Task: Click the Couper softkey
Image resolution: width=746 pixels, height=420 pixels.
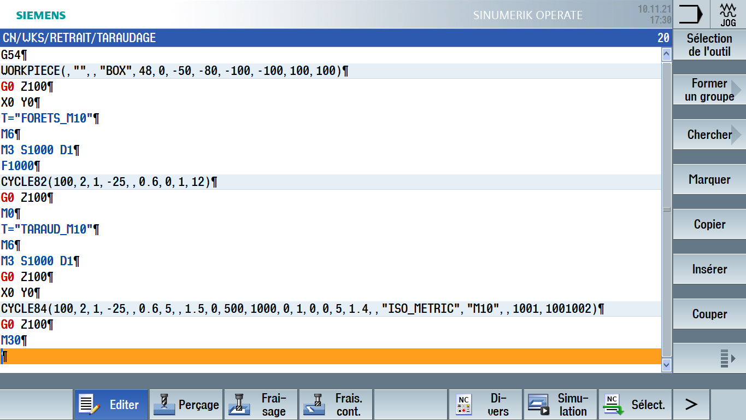Action: pos(709,314)
